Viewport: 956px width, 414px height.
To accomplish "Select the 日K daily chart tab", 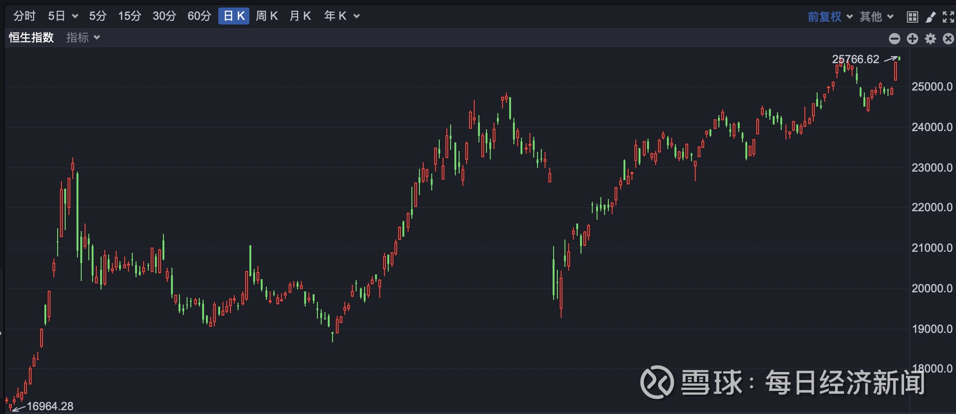I will pos(233,16).
